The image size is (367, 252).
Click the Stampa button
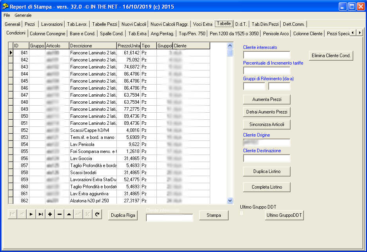pos(214,215)
